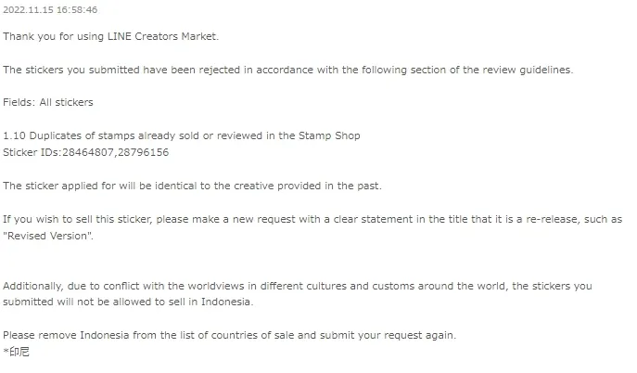This screenshot has width=637, height=373.
Task: Click the "*印尼" footnote
Action: pyautogui.click(x=16, y=352)
